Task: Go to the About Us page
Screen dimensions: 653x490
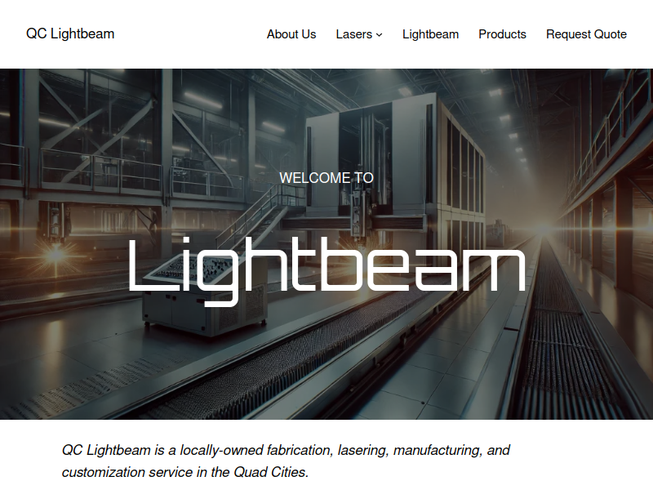Action: [291, 34]
